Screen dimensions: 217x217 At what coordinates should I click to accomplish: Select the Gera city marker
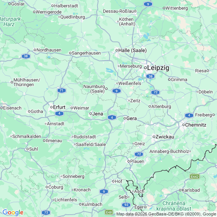pyautogui.click(x=125, y=118)
